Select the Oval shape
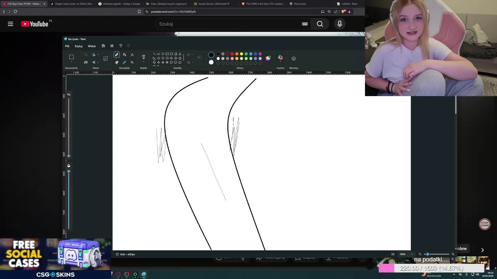Image resolution: width=497 pixels, height=279 pixels. coord(163,54)
